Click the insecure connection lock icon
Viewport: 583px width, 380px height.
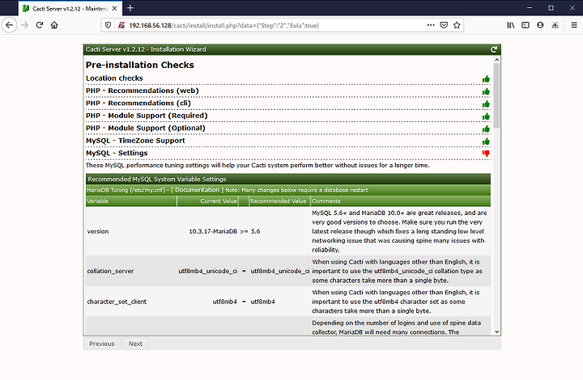(x=121, y=25)
